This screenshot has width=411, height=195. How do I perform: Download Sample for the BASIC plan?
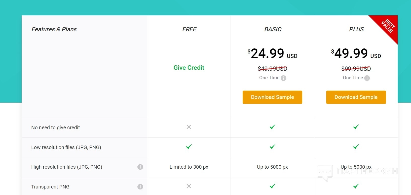point(272,97)
